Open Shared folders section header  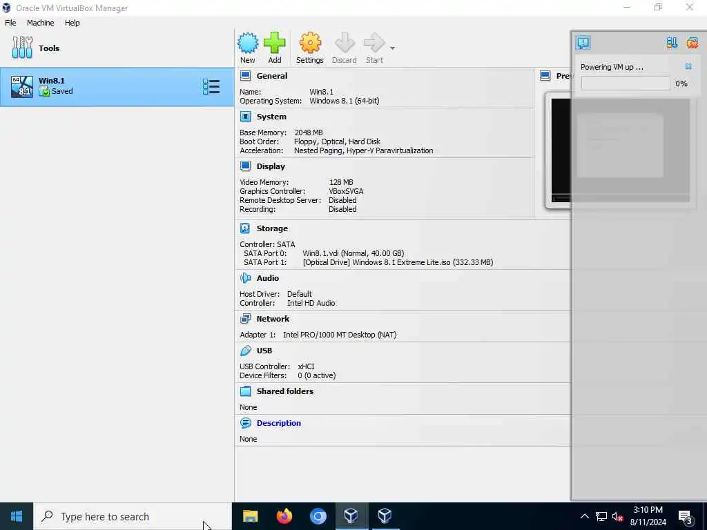tap(285, 391)
